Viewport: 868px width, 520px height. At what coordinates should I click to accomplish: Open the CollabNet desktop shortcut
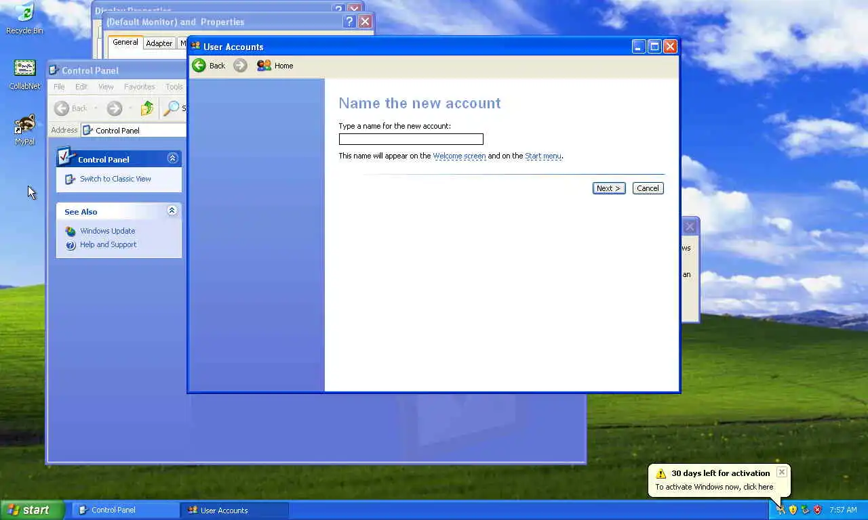24,74
